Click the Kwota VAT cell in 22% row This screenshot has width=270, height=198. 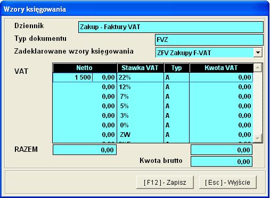[221, 78]
